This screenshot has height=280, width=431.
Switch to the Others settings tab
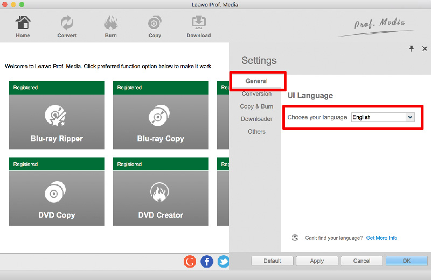tap(256, 131)
